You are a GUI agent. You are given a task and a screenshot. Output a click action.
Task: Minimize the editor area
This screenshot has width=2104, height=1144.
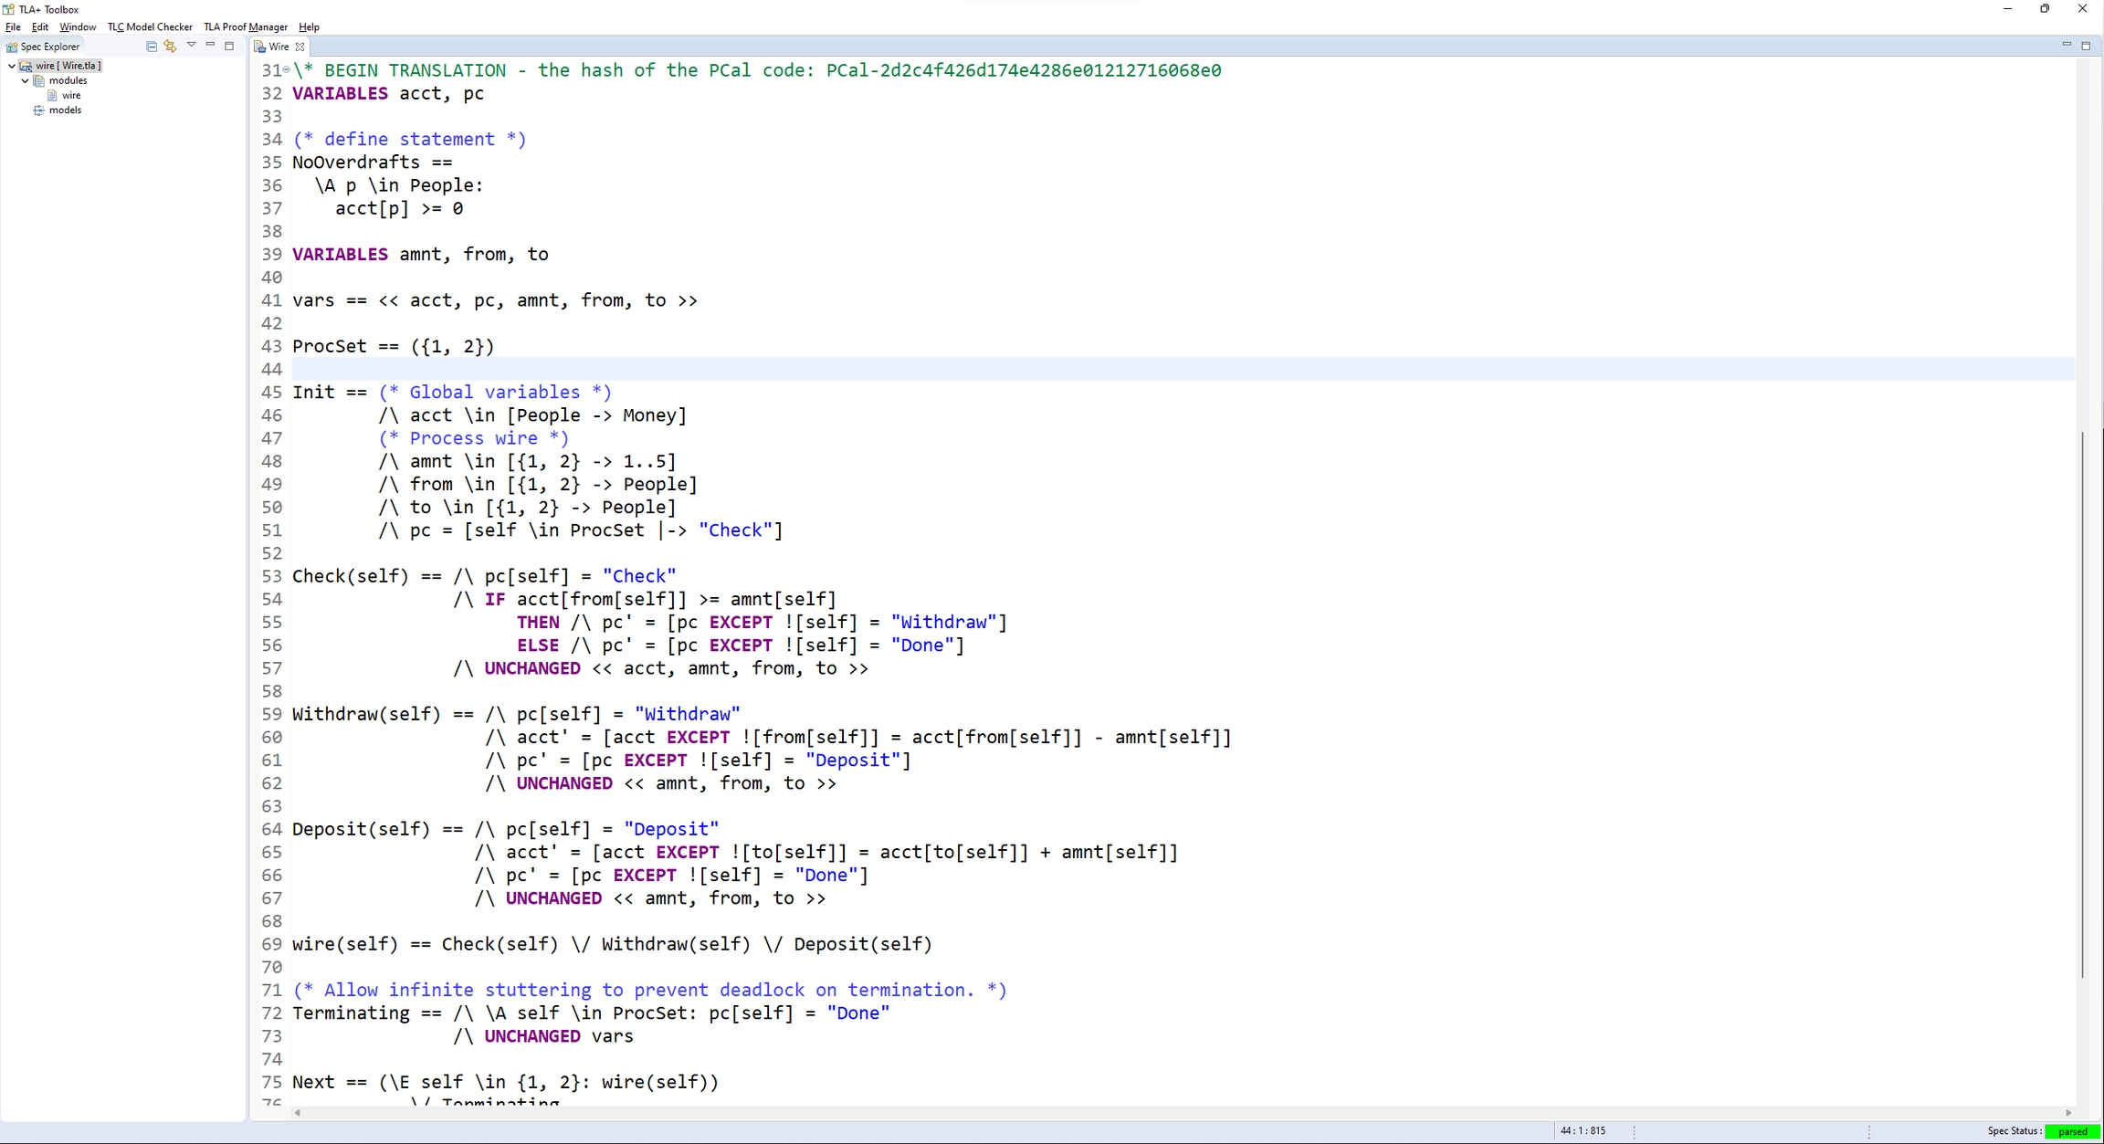pos(2067,46)
